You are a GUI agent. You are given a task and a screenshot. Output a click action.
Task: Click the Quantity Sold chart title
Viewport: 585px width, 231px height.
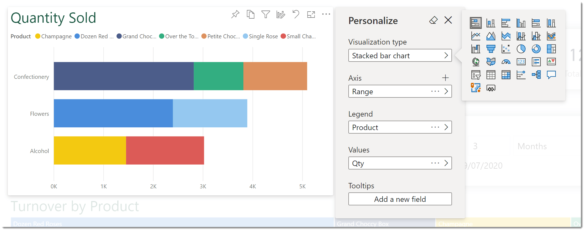click(53, 18)
